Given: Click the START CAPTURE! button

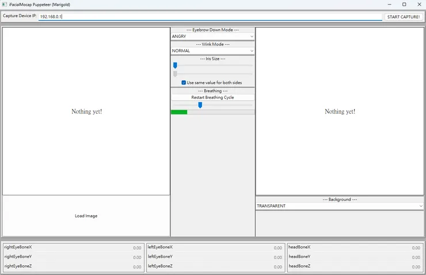Looking at the screenshot, I should (404, 17).
